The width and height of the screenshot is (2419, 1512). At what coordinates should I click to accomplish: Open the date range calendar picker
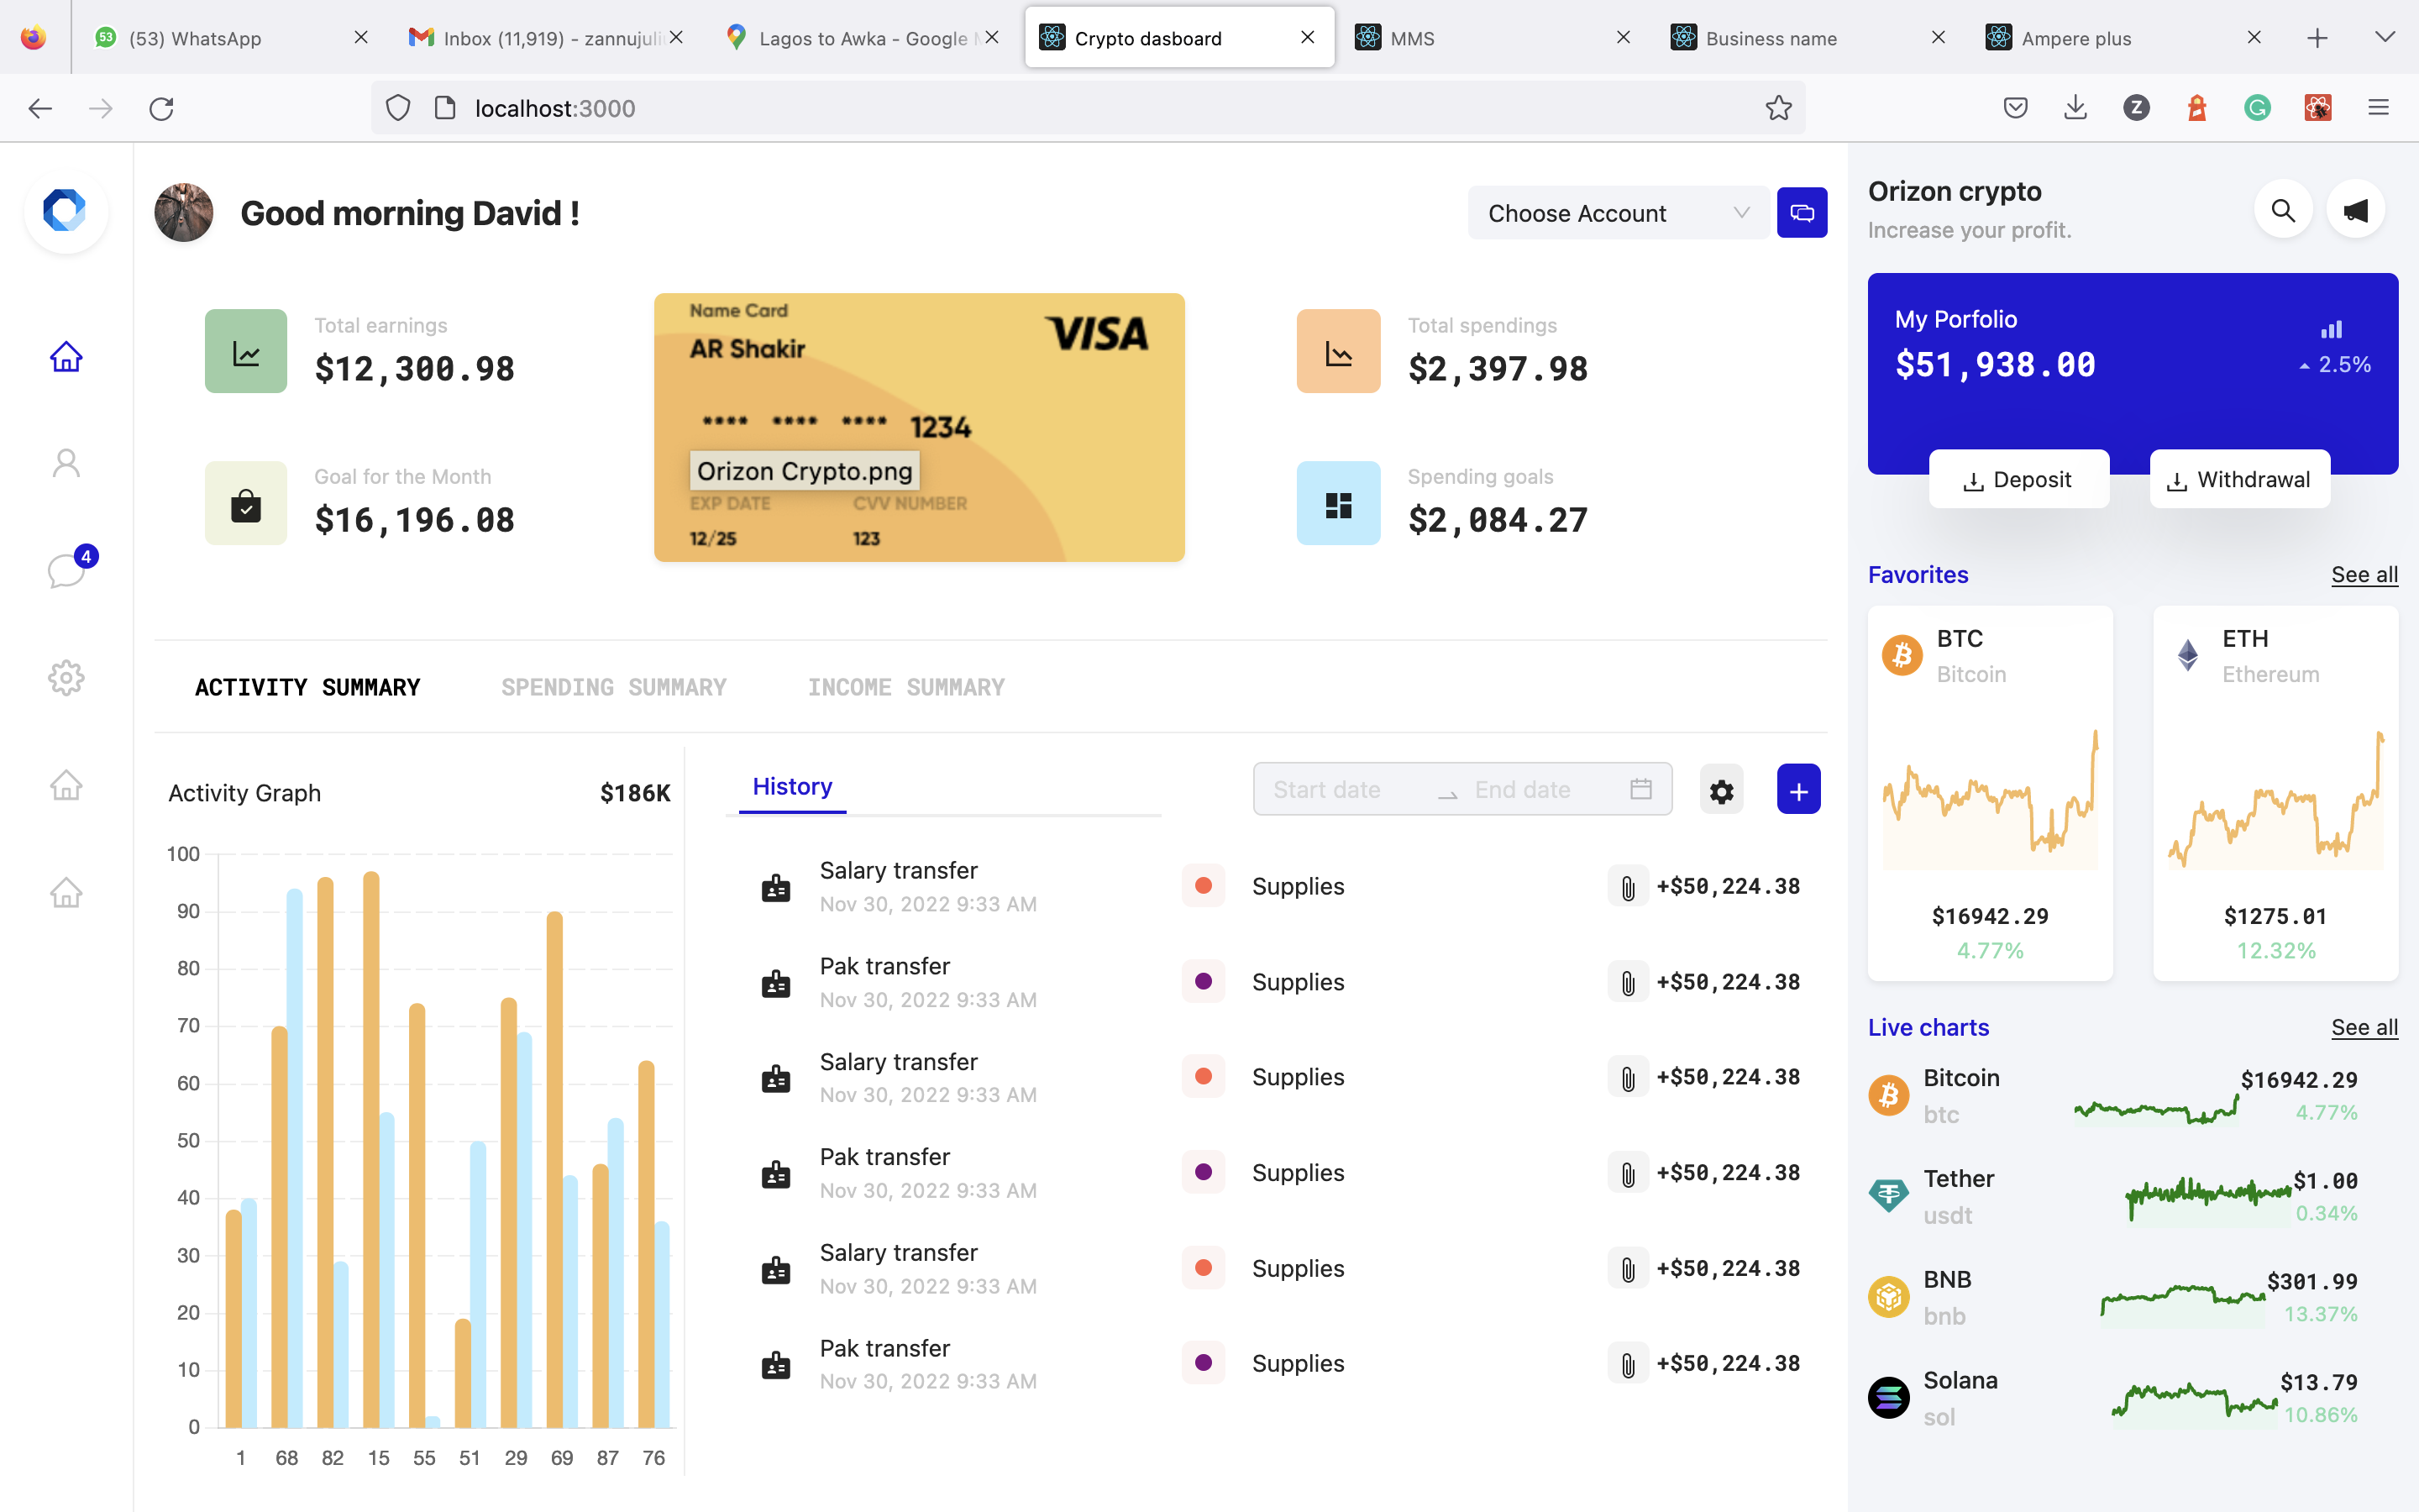tap(1640, 789)
